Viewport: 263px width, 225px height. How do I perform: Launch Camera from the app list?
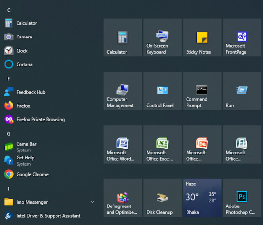click(x=49, y=37)
